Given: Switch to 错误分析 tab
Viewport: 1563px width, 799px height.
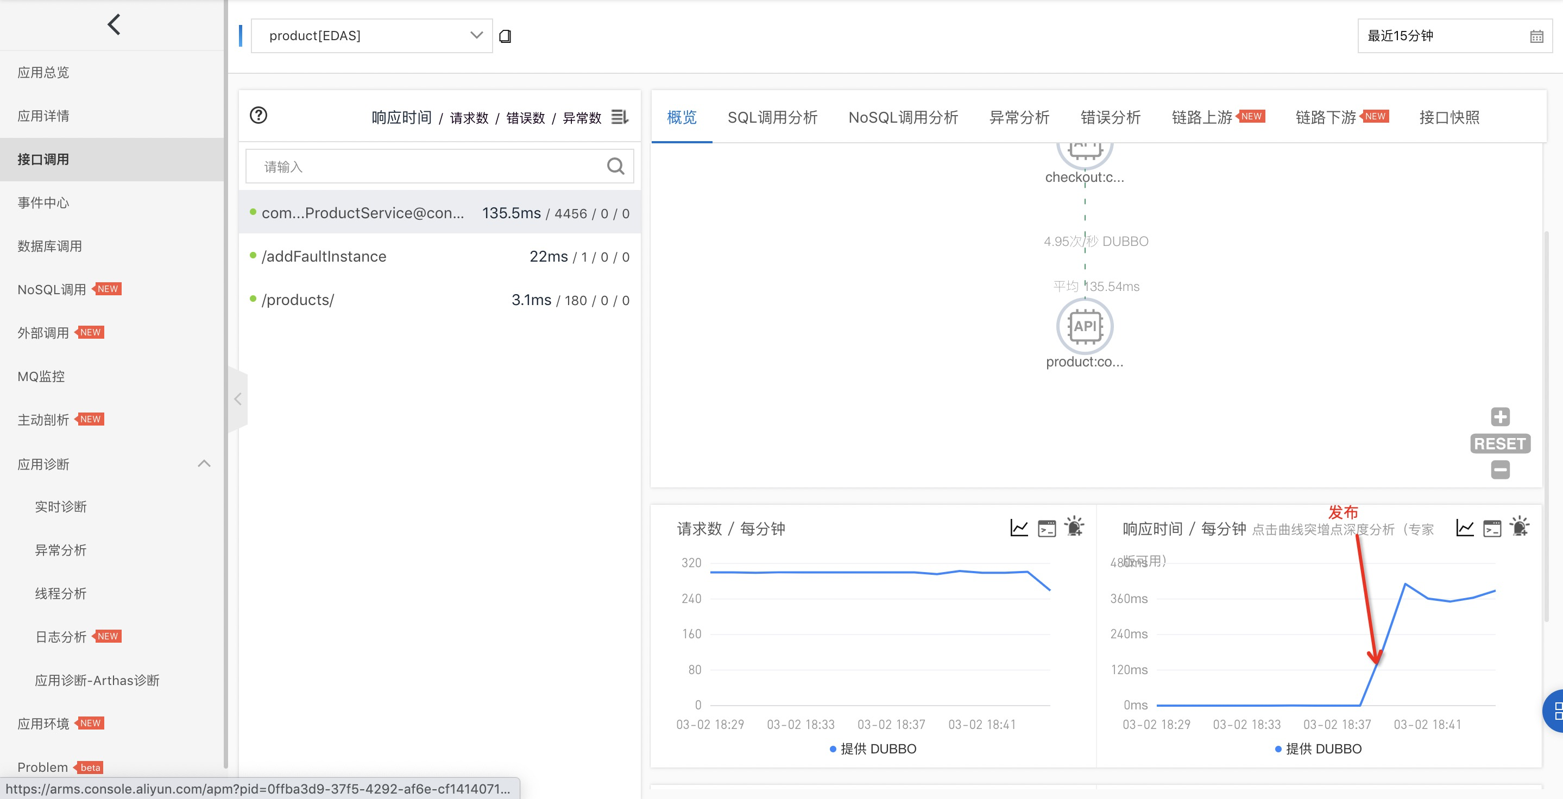Looking at the screenshot, I should [x=1111, y=117].
